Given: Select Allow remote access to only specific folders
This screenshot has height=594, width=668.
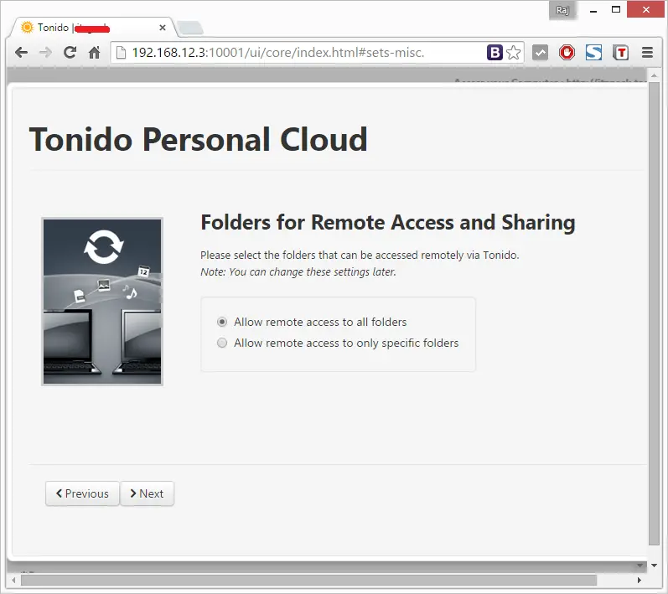Looking at the screenshot, I should point(222,343).
